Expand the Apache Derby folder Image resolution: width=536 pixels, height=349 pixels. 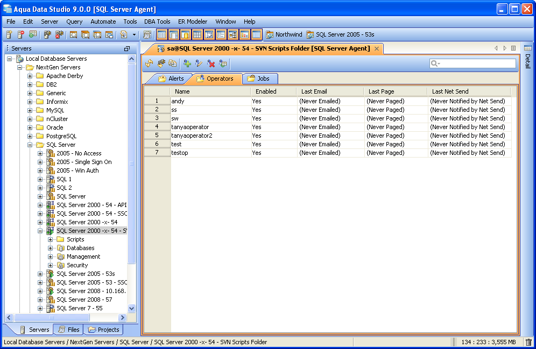(x=30, y=76)
